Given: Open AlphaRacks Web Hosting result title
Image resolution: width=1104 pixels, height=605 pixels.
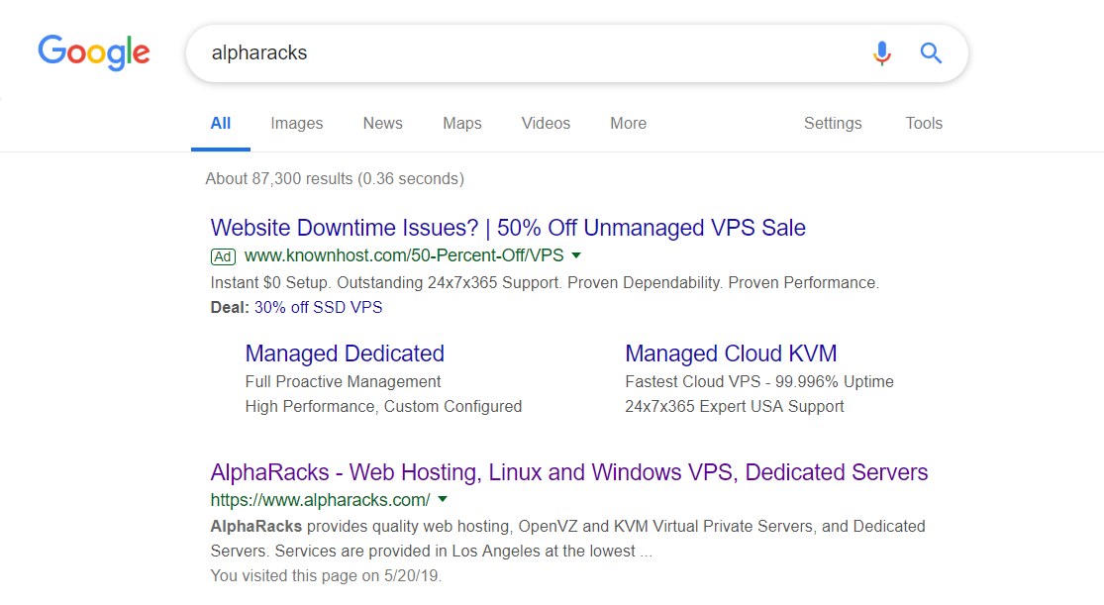Looking at the screenshot, I should 569,472.
